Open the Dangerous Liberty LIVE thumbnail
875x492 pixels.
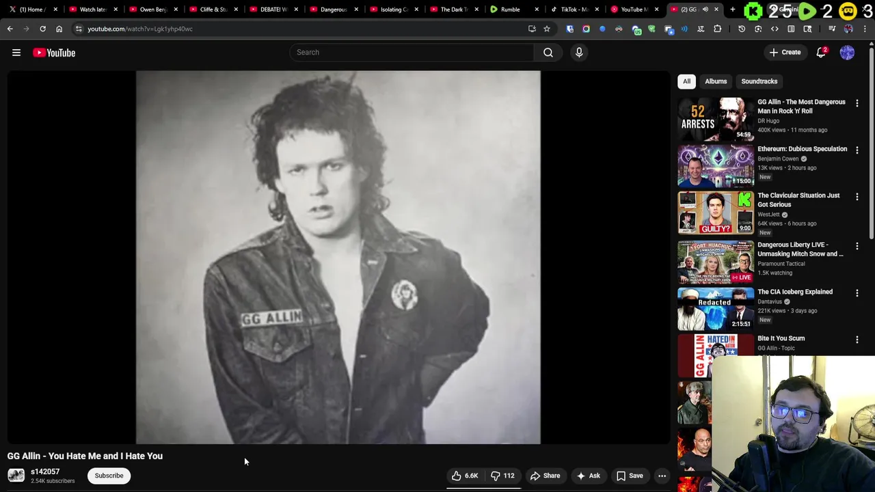[716, 262]
